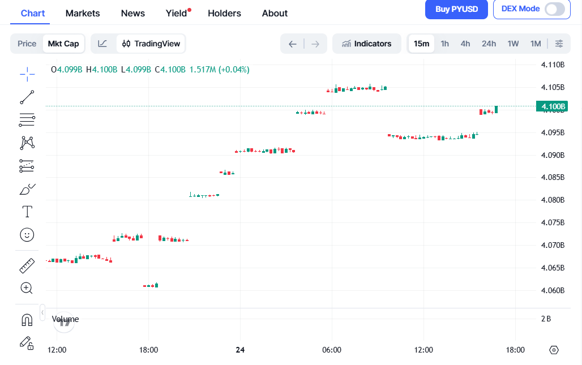Click the Buy PYUSD button
Image resolution: width=582 pixels, height=365 pixels.
[x=456, y=10]
